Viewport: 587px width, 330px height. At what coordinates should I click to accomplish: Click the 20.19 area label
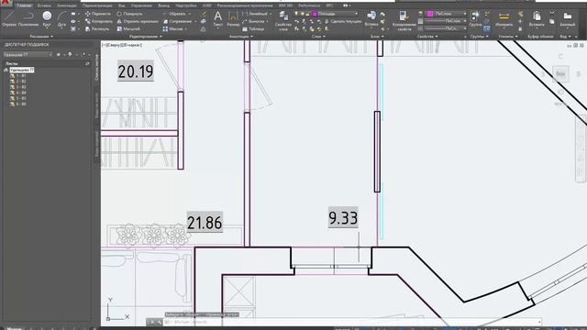(x=136, y=71)
